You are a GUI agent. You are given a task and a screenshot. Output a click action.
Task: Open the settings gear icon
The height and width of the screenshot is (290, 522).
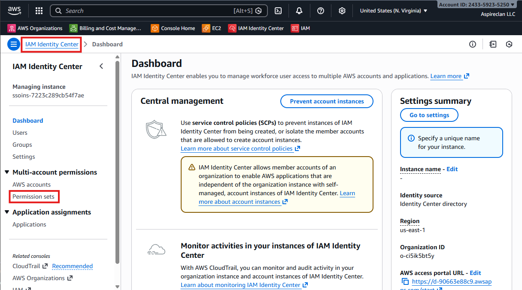pos(342,11)
